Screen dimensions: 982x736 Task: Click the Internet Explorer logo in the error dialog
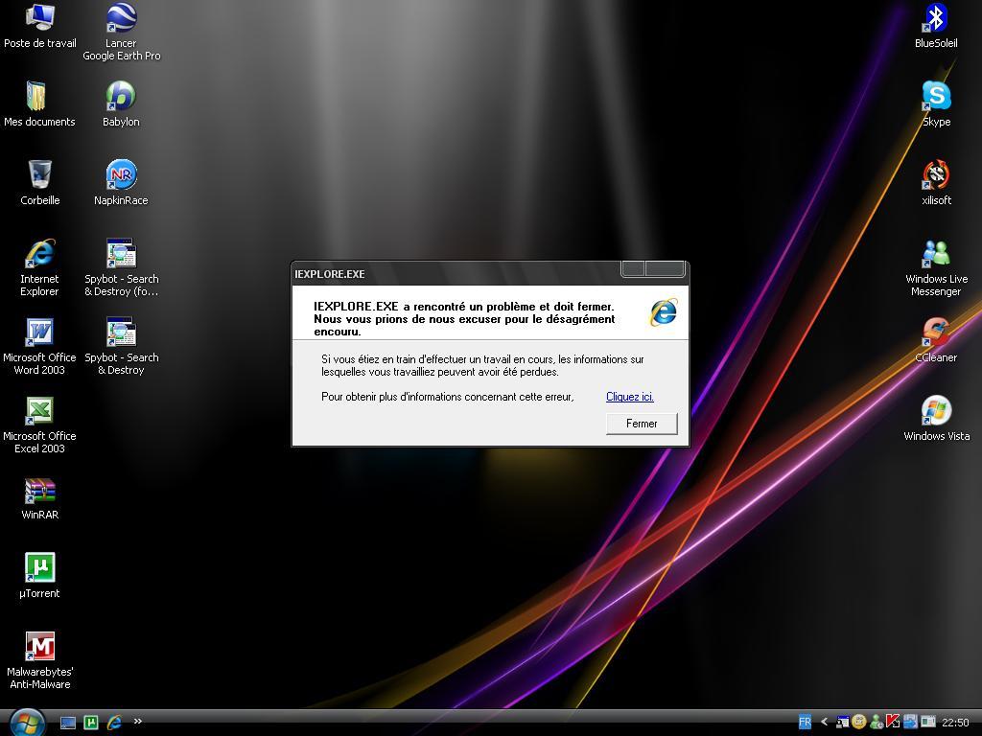(x=664, y=312)
